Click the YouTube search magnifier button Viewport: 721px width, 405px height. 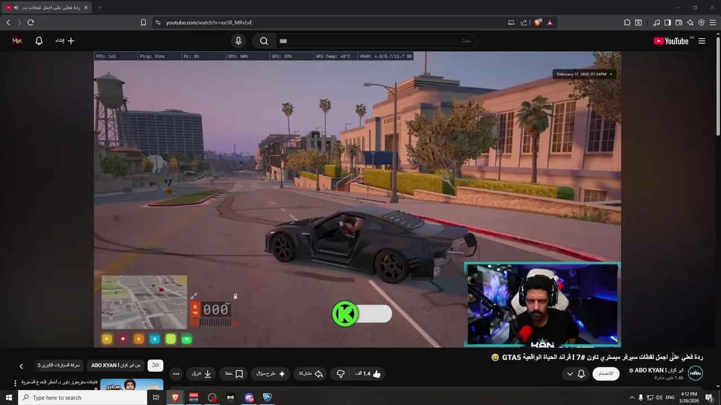[264, 40]
